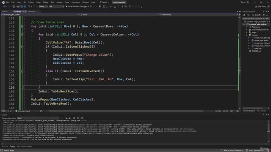Collapse the for Col loop at line 142
Image resolution: width=271 pixels, height=152 pixels.
pyautogui.click(x=22, y=35)
